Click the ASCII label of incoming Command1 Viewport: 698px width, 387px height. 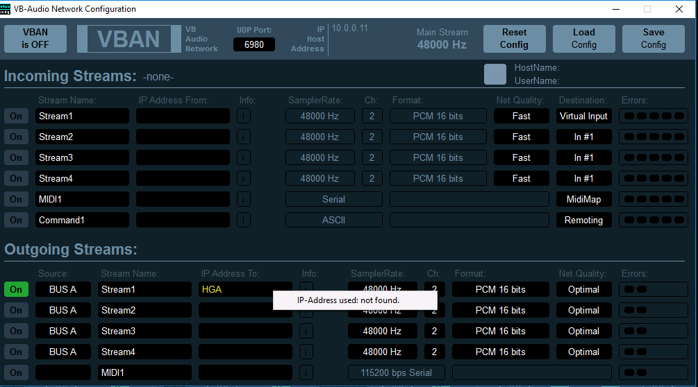click(x=333, y=220)
